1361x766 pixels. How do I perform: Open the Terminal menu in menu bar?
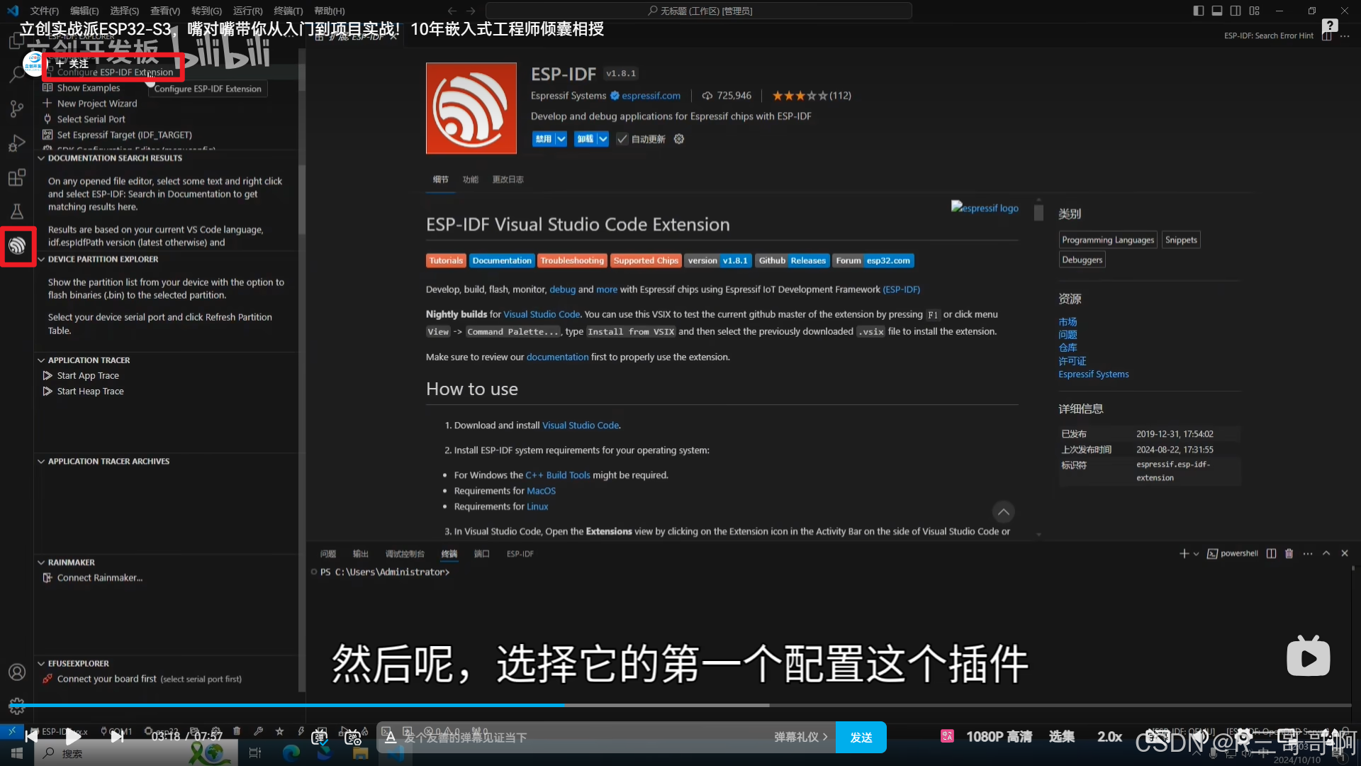tap(288, 11)
